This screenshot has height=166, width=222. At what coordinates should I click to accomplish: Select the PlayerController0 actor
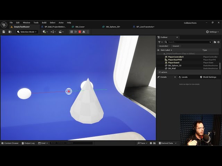(188, 57)
